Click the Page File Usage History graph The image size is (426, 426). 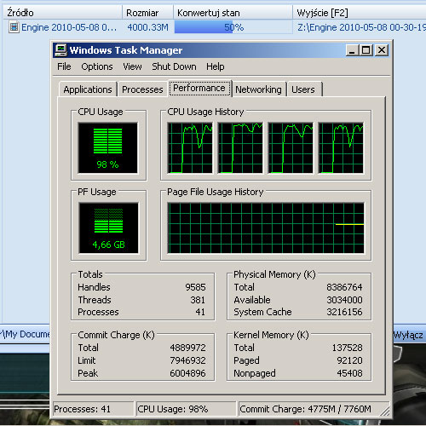point(266,227)
